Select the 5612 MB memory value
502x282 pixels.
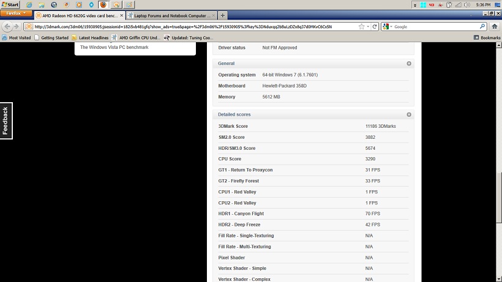coord(271,97)
